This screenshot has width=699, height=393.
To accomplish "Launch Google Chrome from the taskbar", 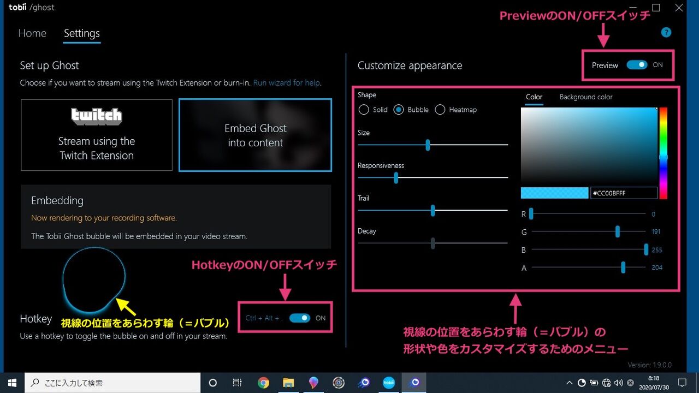I will 264,383.
